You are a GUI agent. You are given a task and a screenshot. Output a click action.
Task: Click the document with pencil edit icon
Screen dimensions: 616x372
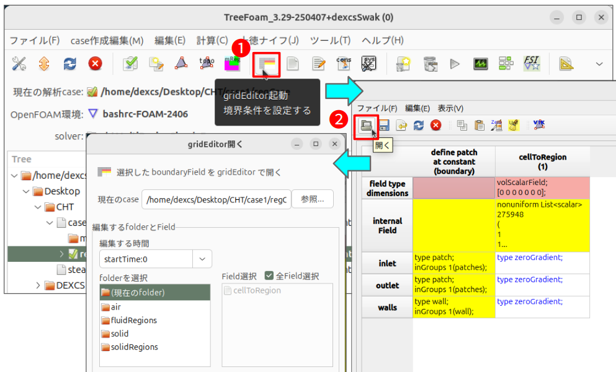pyautogui.click(x=319, y=64)
